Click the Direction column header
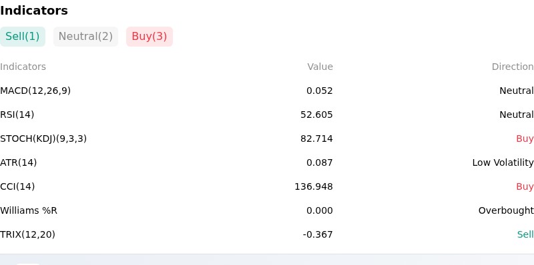Screen dimensions: 534x265 [x=513, y=67]
